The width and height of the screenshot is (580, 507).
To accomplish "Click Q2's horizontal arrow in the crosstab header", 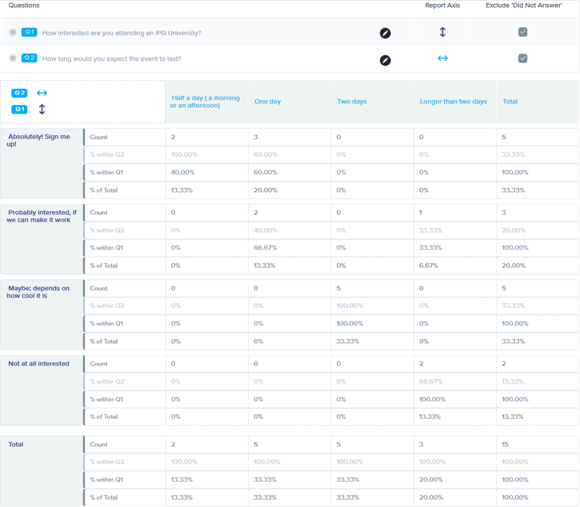I will 42,93.
